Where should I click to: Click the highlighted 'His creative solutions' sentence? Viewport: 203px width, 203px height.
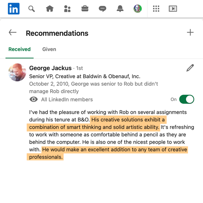click(97, 123)
